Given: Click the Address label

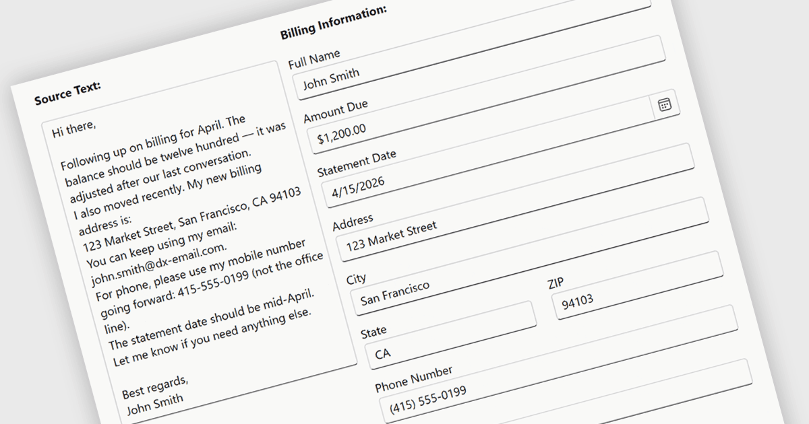Looking at the screenshot, I should [x=353, y=223].
